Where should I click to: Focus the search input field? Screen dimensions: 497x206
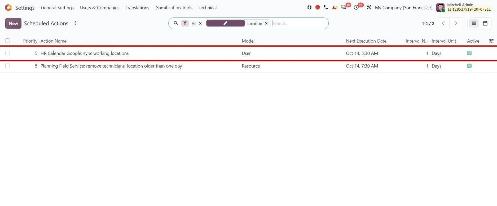299,23
